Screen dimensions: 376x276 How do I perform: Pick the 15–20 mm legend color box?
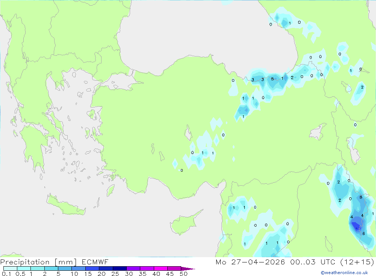tap(92, 268)
